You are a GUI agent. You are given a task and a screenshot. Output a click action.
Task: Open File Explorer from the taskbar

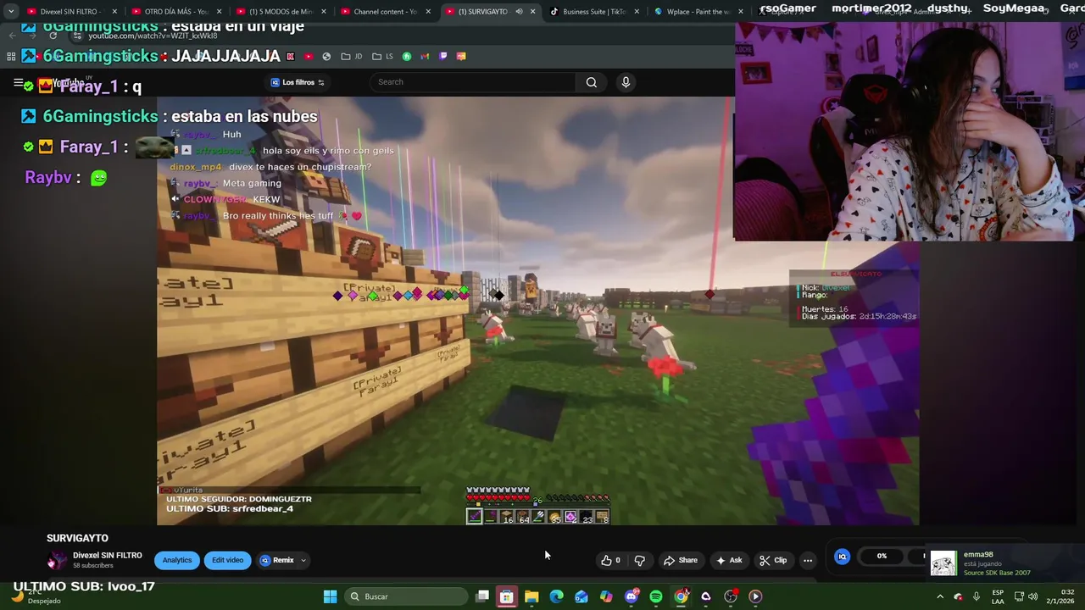531,596
